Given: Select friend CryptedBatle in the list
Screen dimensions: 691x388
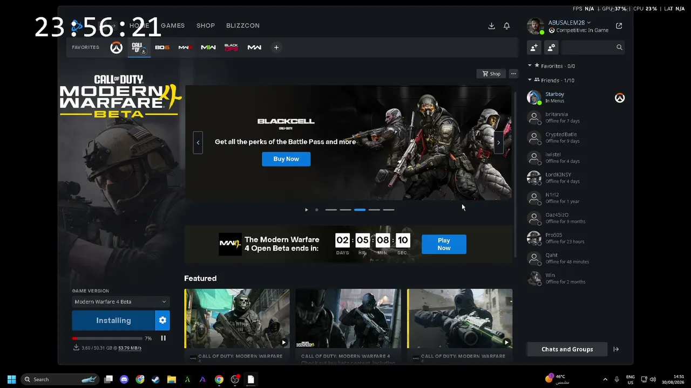Looking at the screenshot, I should tap(575, 137).
